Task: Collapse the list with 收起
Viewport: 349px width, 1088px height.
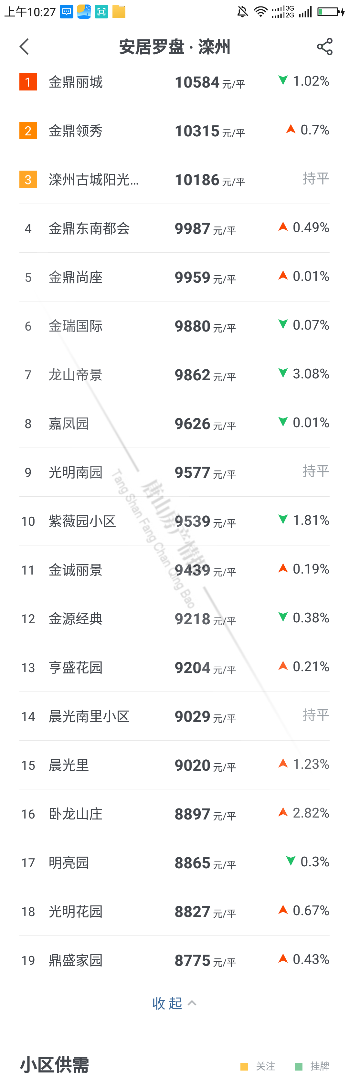Action: [x=174, y=1003]
